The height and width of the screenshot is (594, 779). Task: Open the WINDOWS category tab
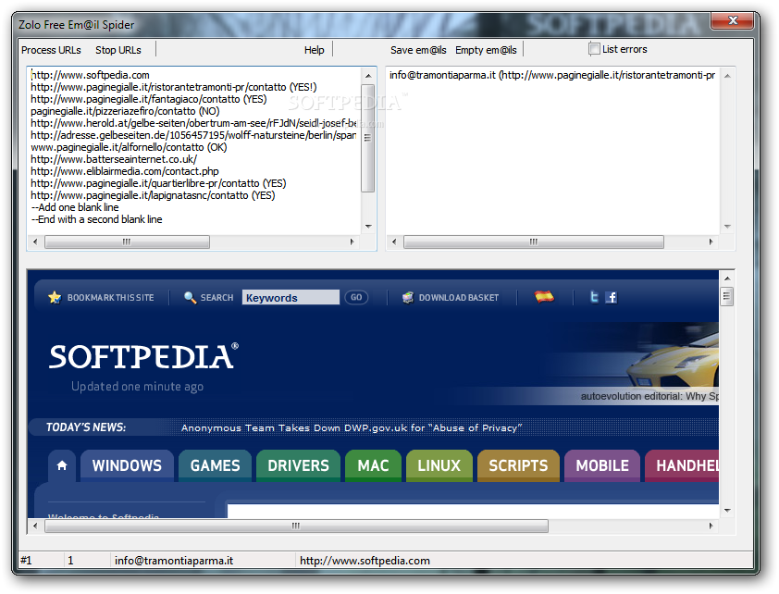tap(127, 465)
